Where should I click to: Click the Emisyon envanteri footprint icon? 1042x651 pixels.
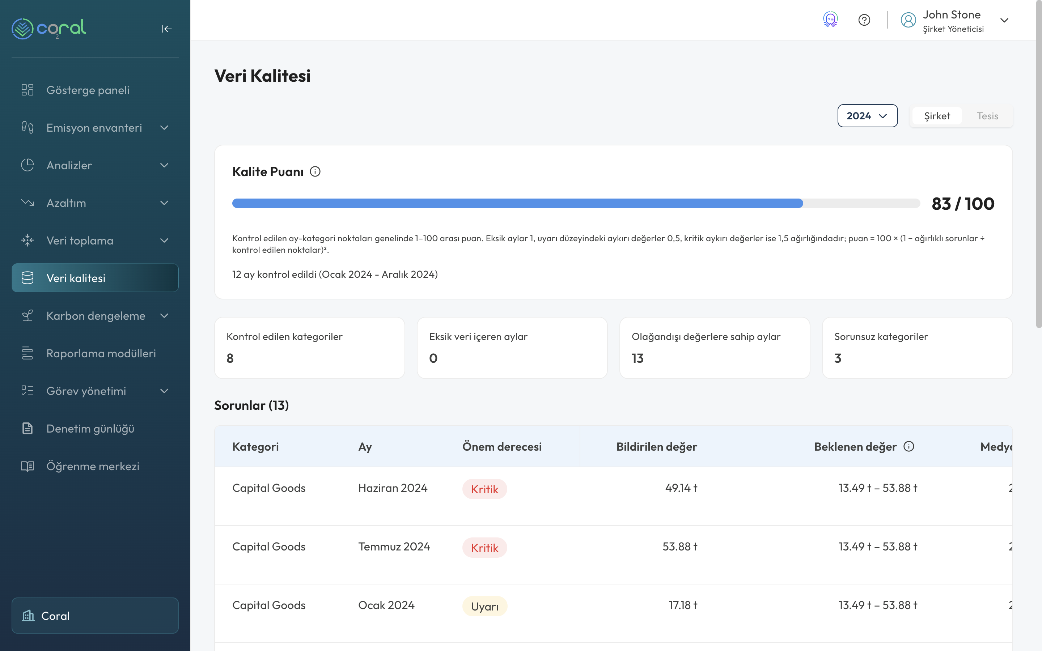(x=27, y=127)
